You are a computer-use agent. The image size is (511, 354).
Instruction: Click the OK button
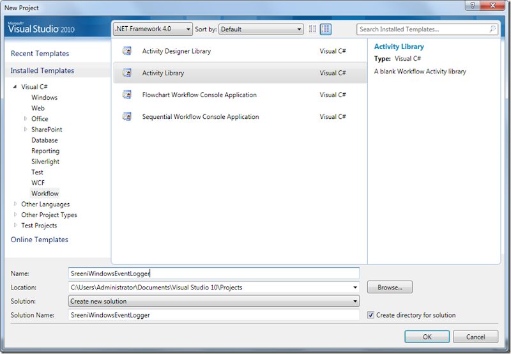427,337
